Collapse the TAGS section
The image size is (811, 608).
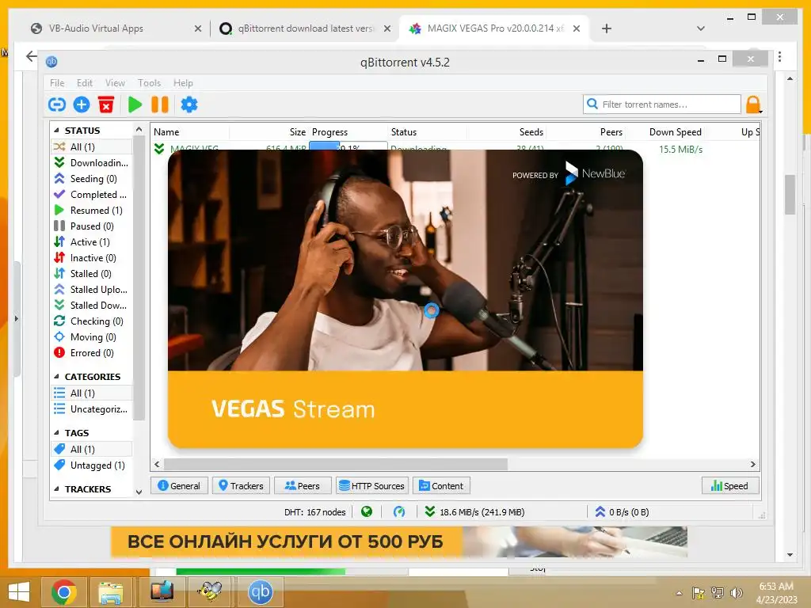(x=56, y=433)
